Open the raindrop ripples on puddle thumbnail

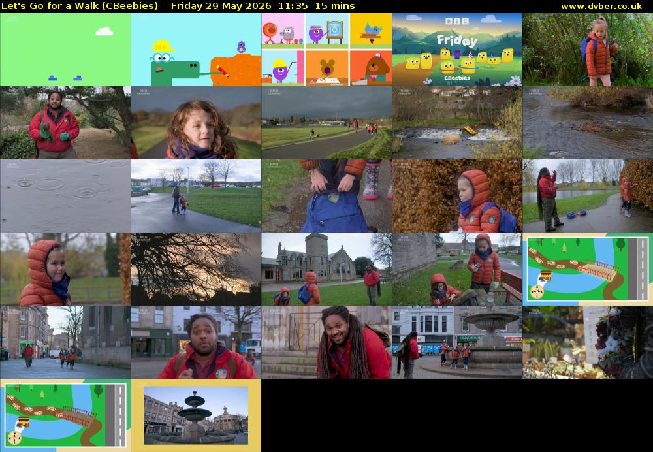click(x=65, y=196)
